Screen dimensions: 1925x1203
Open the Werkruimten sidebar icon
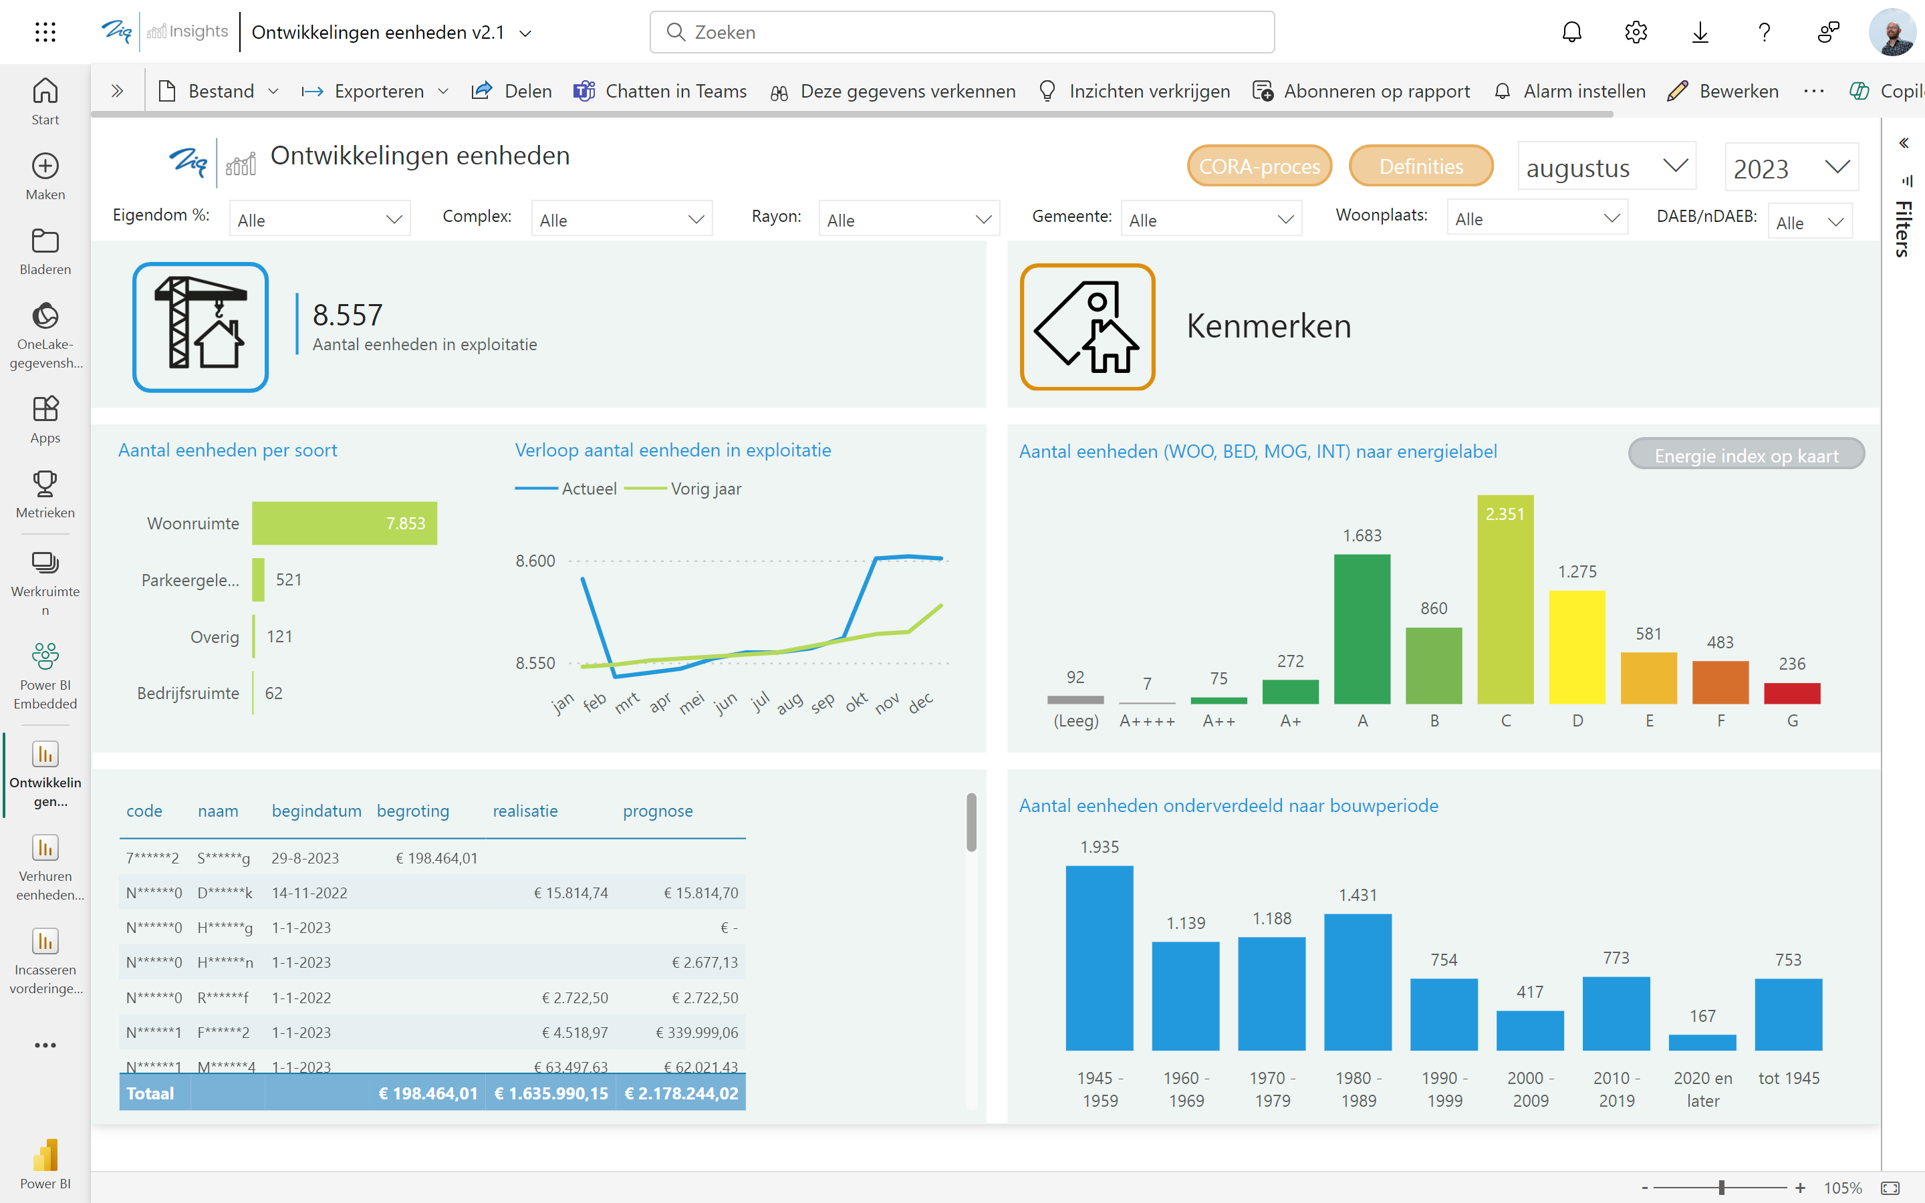[45, 581]
